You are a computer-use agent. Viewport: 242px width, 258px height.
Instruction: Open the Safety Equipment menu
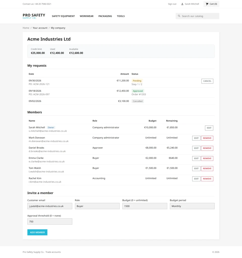[x=63, y=16]
